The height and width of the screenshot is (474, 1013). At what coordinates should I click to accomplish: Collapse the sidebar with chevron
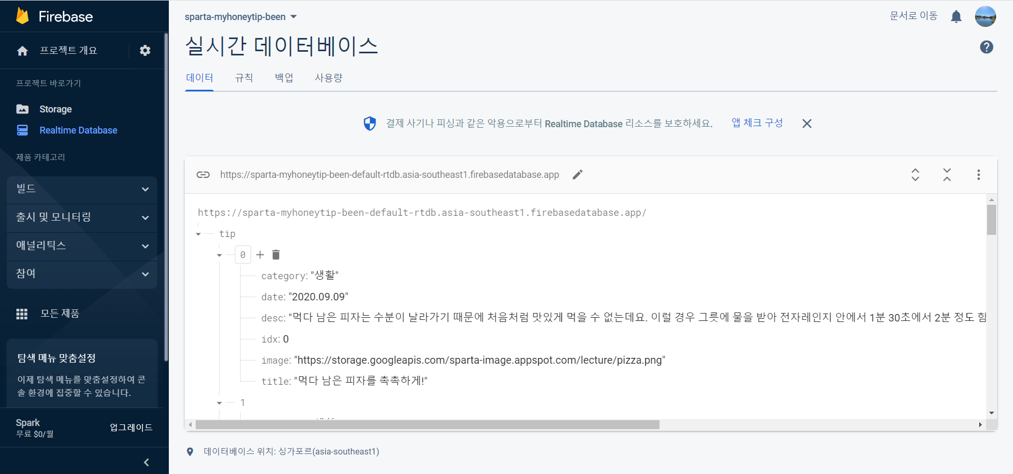pos(146,462)
